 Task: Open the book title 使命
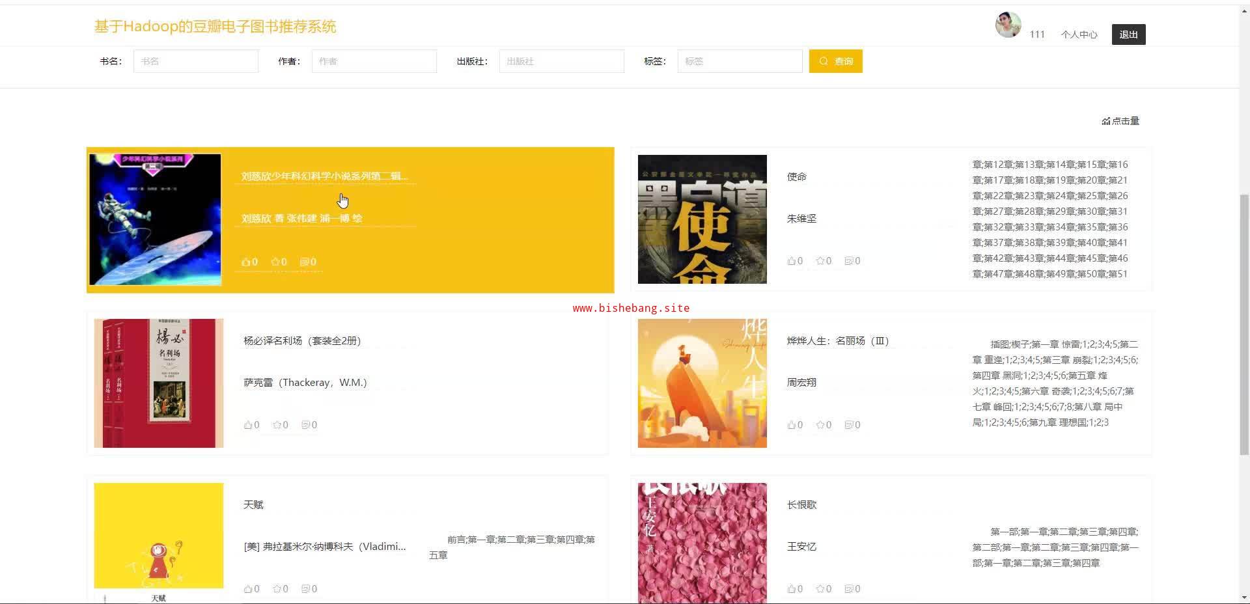click(x=797, y=177)
